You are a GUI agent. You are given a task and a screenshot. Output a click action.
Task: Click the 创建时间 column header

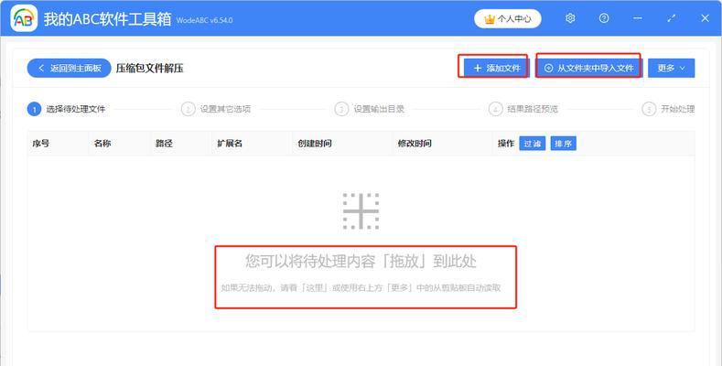click(315, 144)
